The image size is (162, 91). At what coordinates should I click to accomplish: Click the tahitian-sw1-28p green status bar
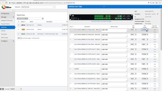tap(23, 34)
